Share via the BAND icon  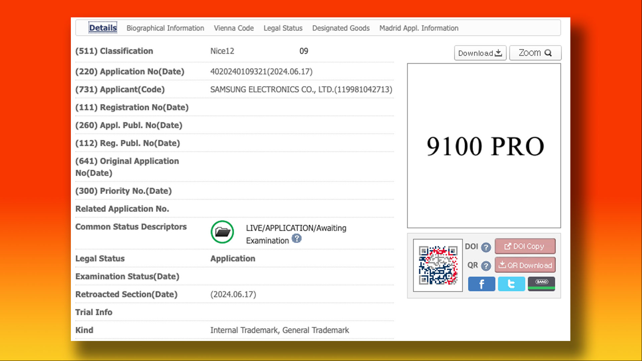coord(541,284)
